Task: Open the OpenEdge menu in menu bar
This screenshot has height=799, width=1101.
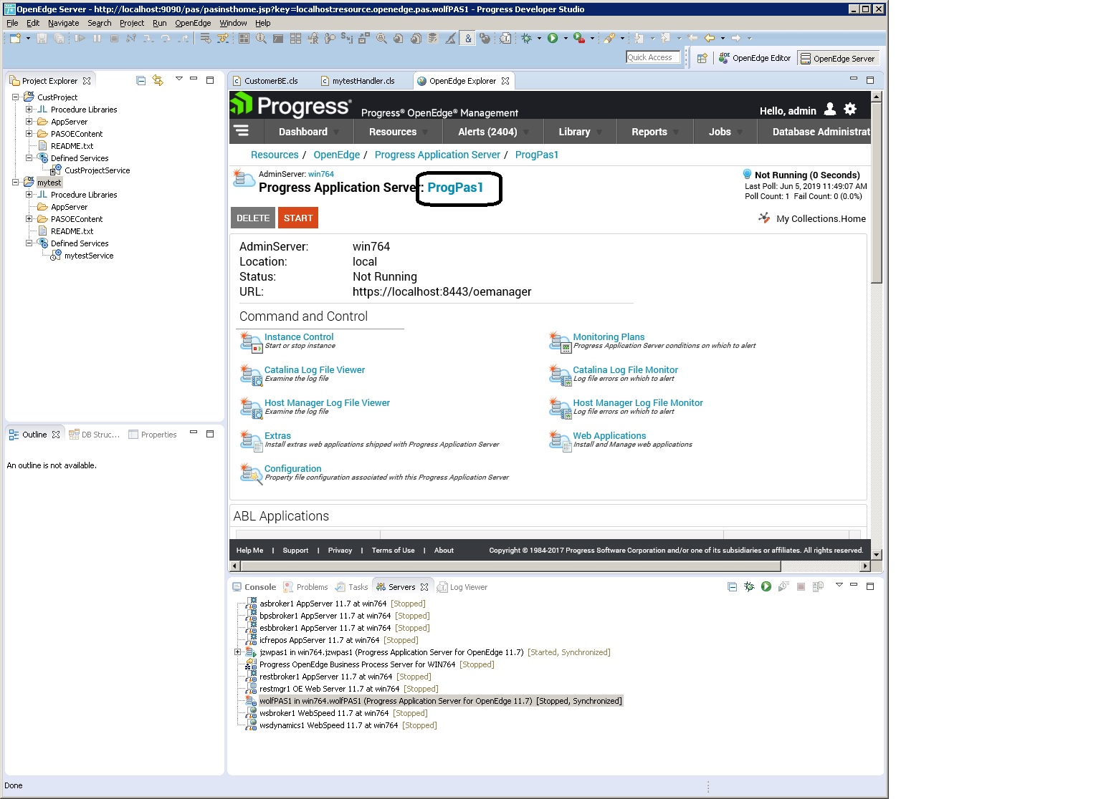Action: (193, 23)
